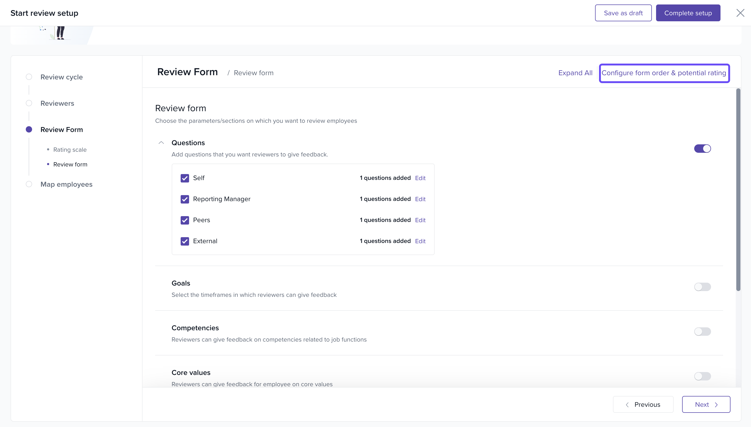Enable the Goals toggle
Image resolution: width=751 pixels, height=427 pixels.
(702, 287)
